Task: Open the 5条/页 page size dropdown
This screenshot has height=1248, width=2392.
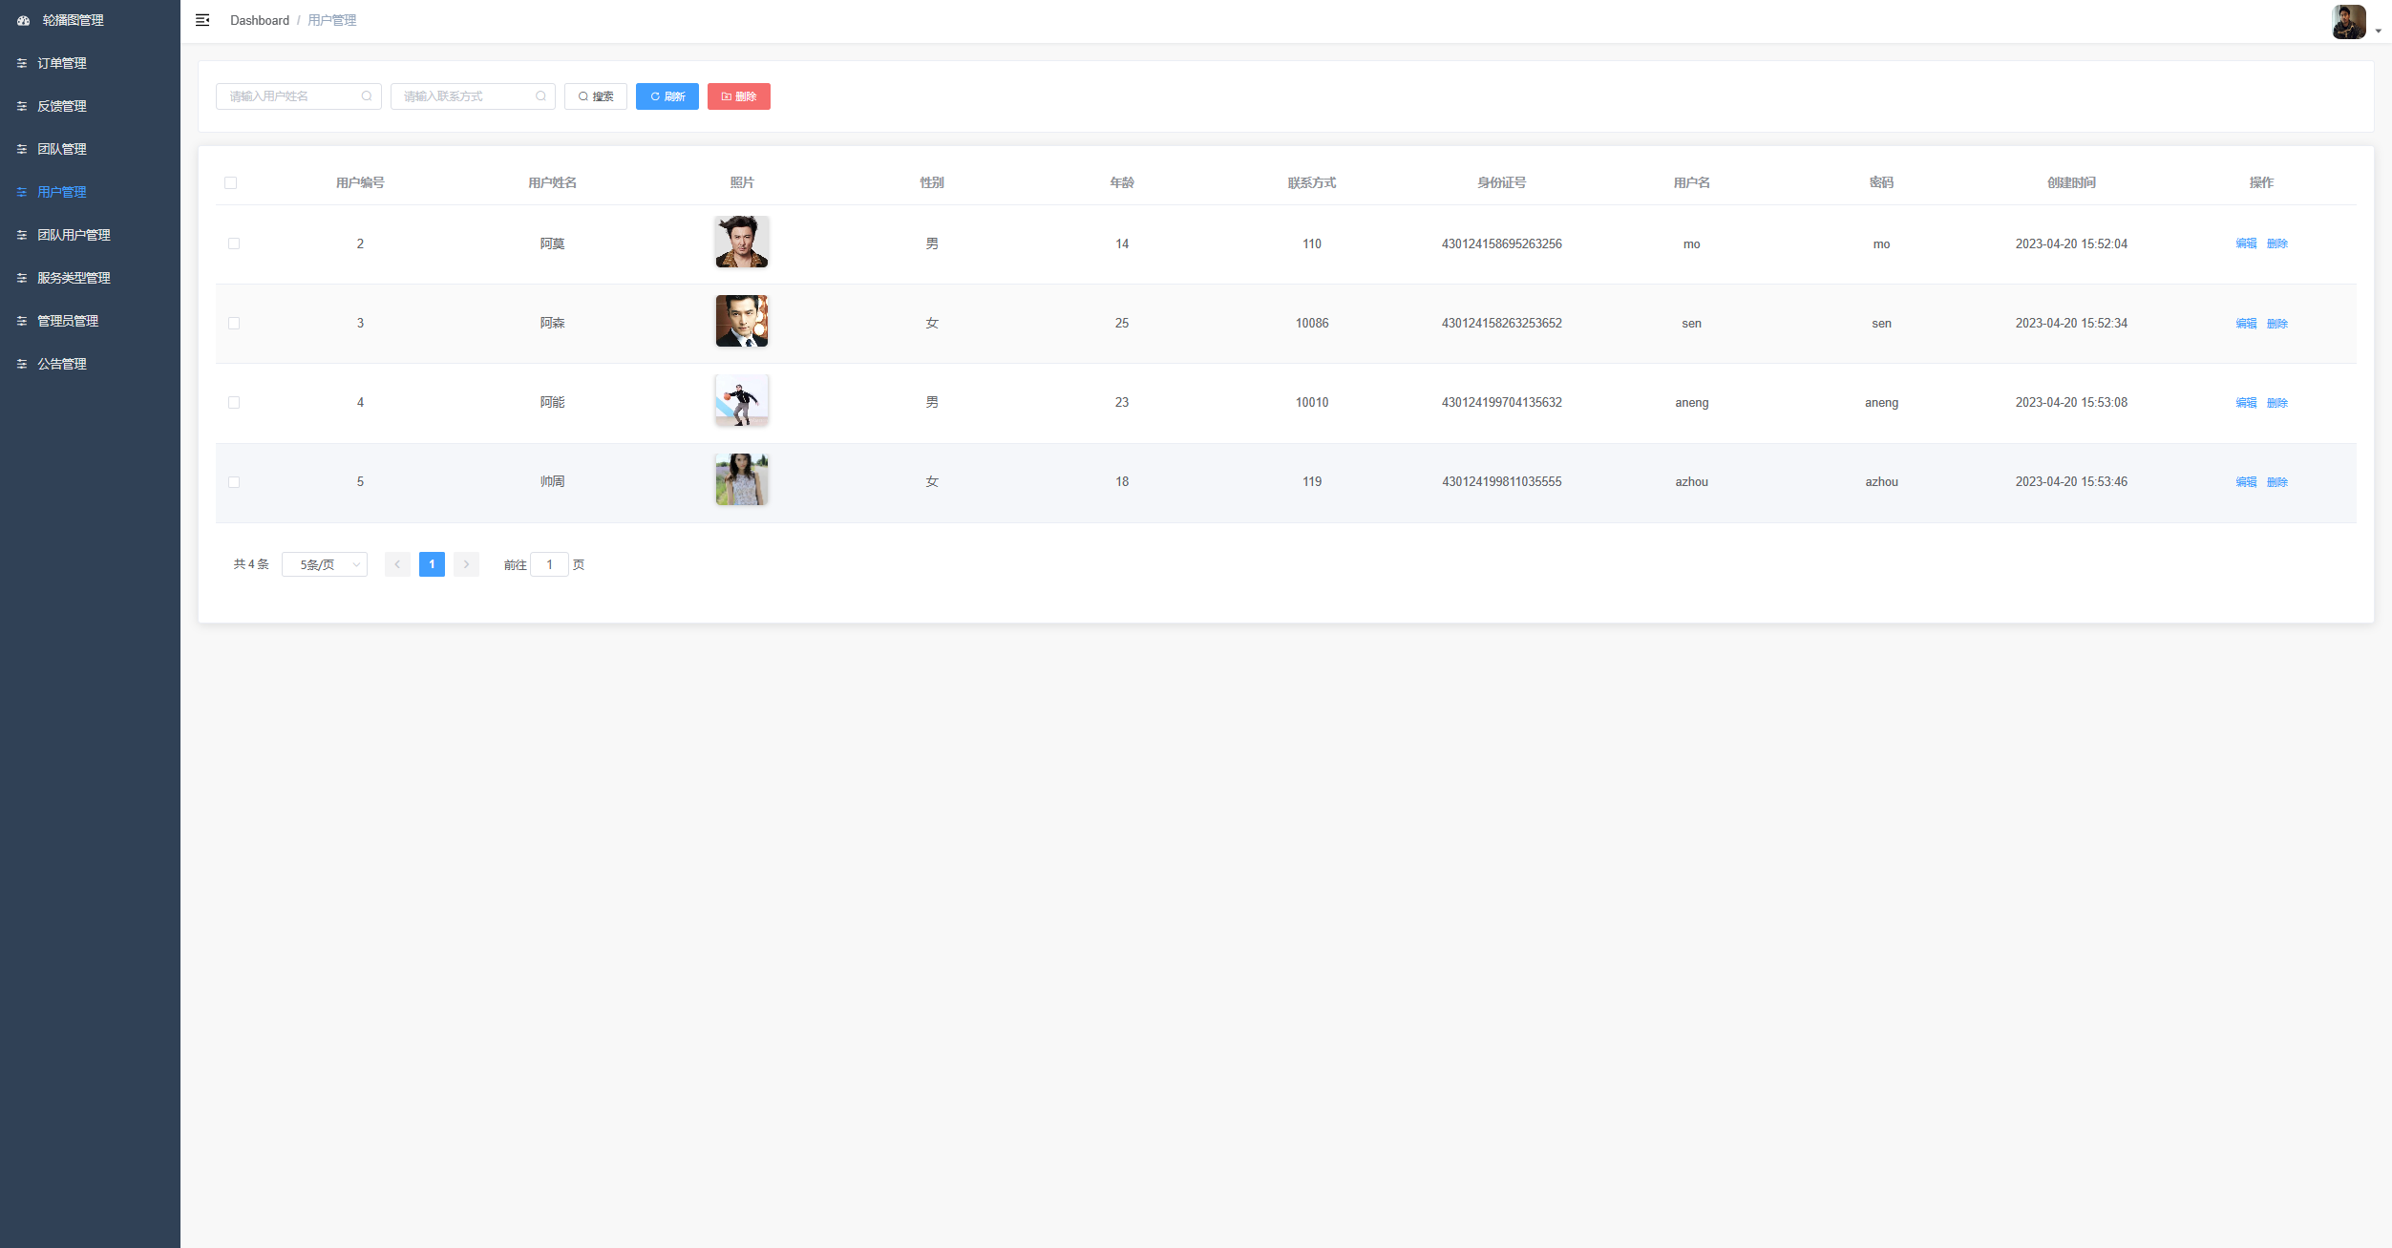Action: 325,564
